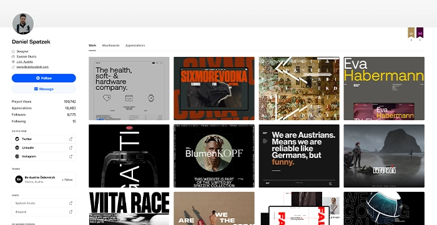
Task: Click the Appreciations count 18,403
Action: [x=71, y=108]
